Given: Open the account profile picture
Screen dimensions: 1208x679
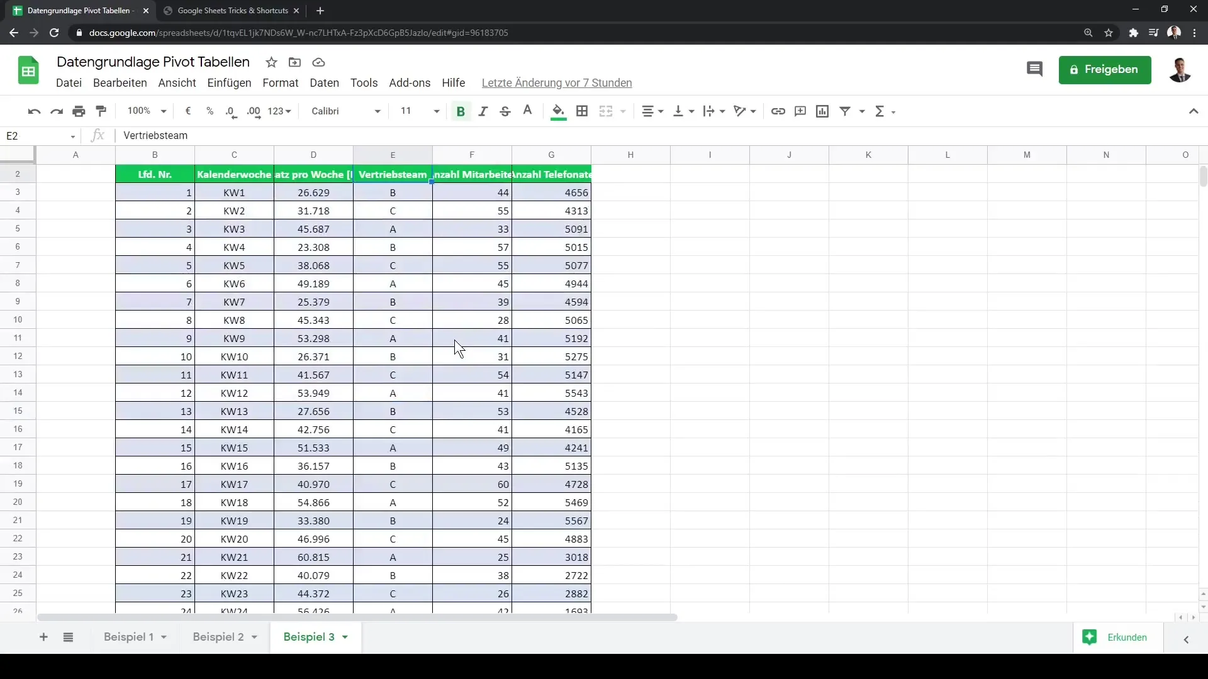Looking at the screenshot, I should click(x=1180, y=70).
